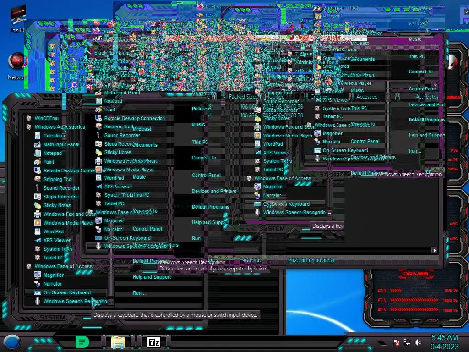This screenshot has width=469, height=352.
Task: Click the 7-Zip horizontal scrollbar right arrow
Action: point(434,250)
